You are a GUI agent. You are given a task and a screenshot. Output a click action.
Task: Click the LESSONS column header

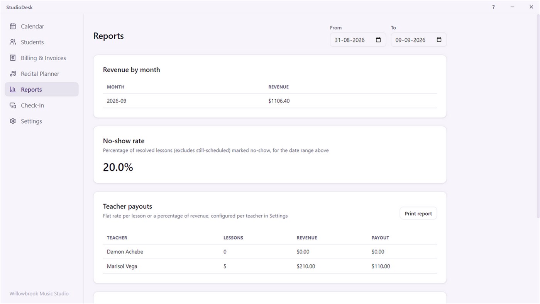click(233, 238)
